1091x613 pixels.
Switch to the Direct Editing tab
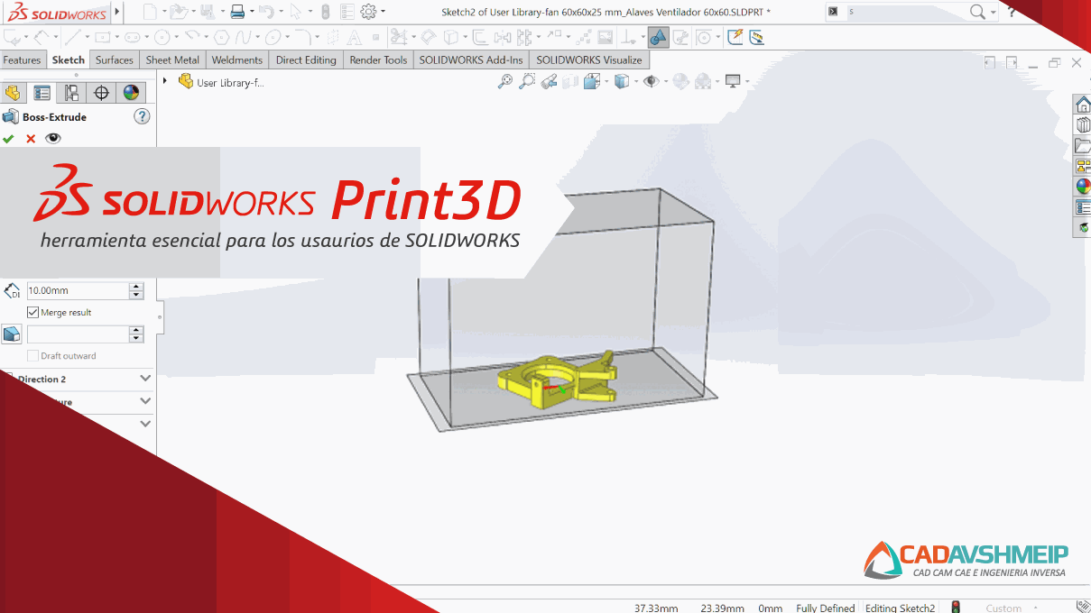pos(306,60)
